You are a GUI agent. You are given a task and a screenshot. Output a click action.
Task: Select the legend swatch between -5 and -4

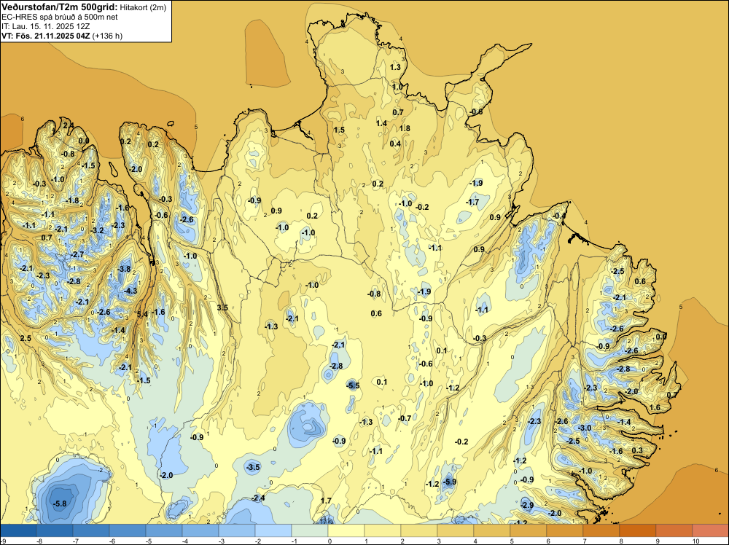[x=164, y=530]
